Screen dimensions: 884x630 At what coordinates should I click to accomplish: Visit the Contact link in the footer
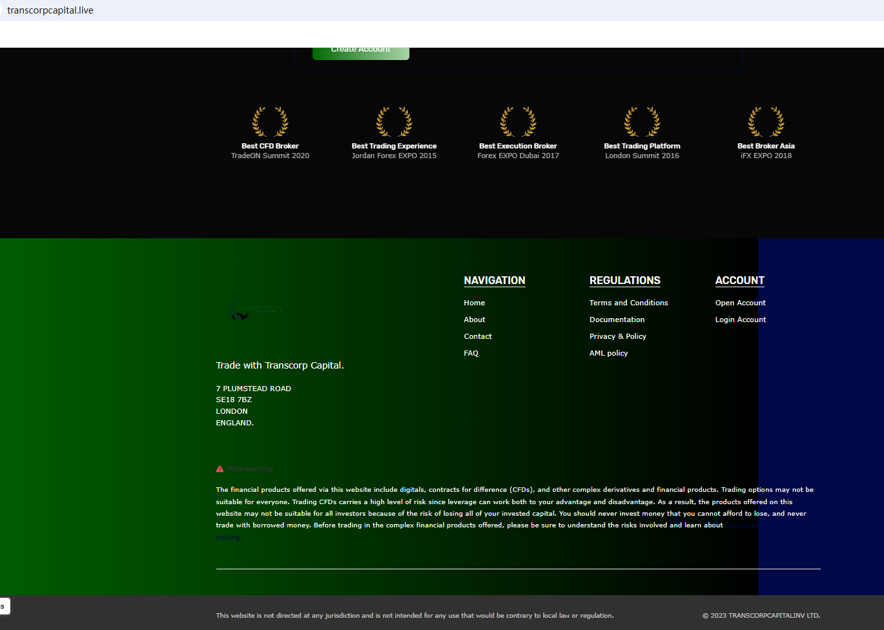click(x=477, y=336)
